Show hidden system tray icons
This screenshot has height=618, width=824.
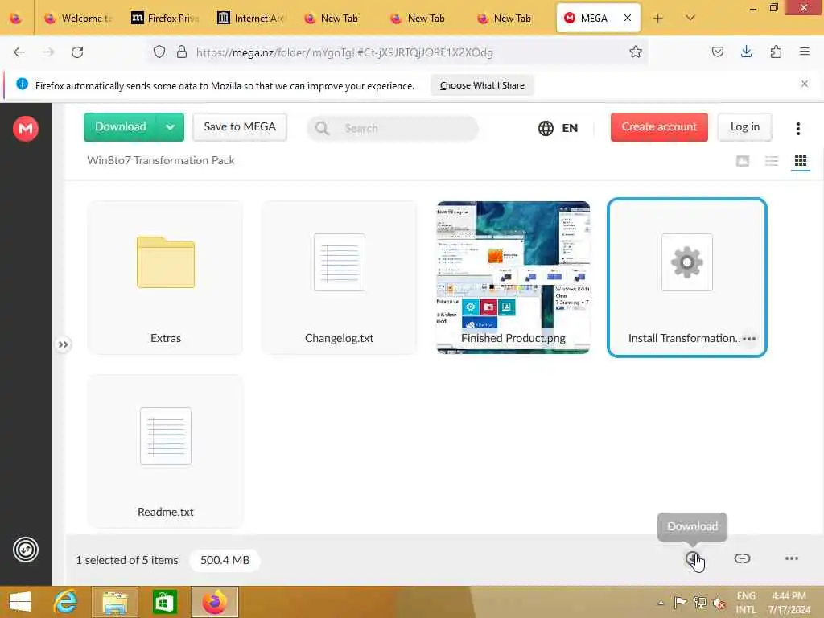click(661, 603)
